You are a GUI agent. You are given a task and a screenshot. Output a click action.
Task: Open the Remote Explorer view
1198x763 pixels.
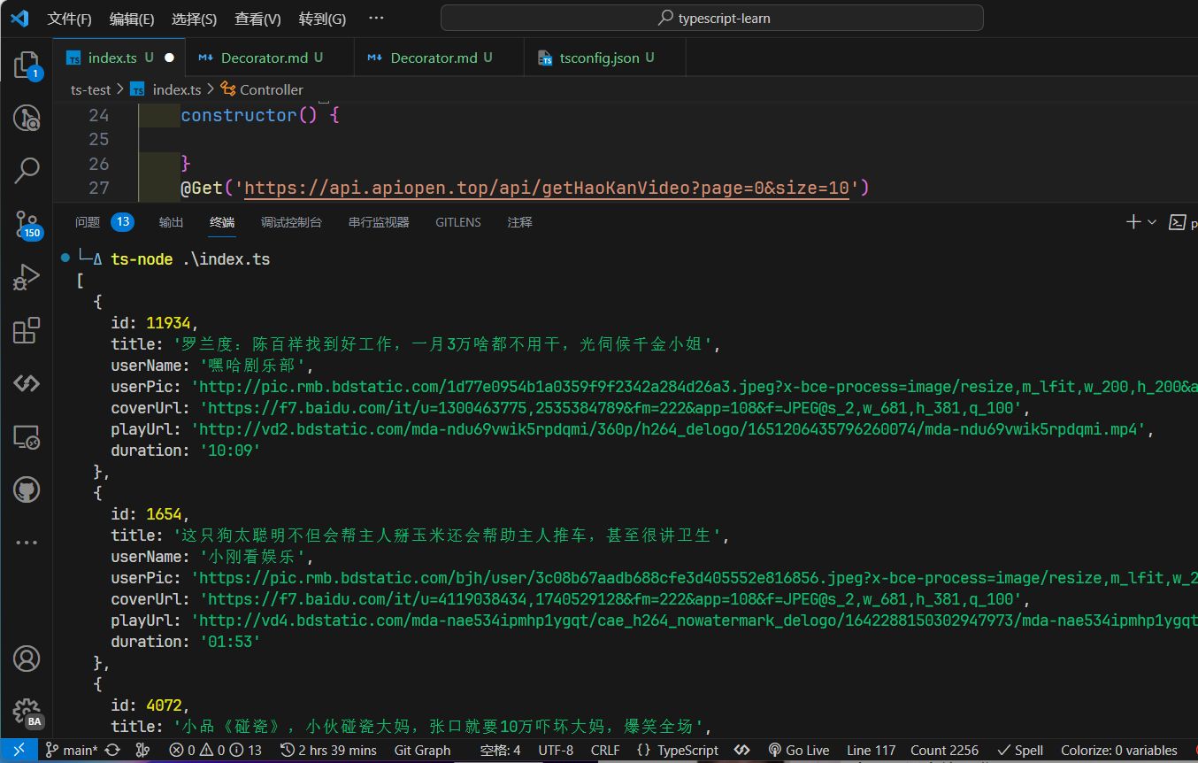[27, 437]
